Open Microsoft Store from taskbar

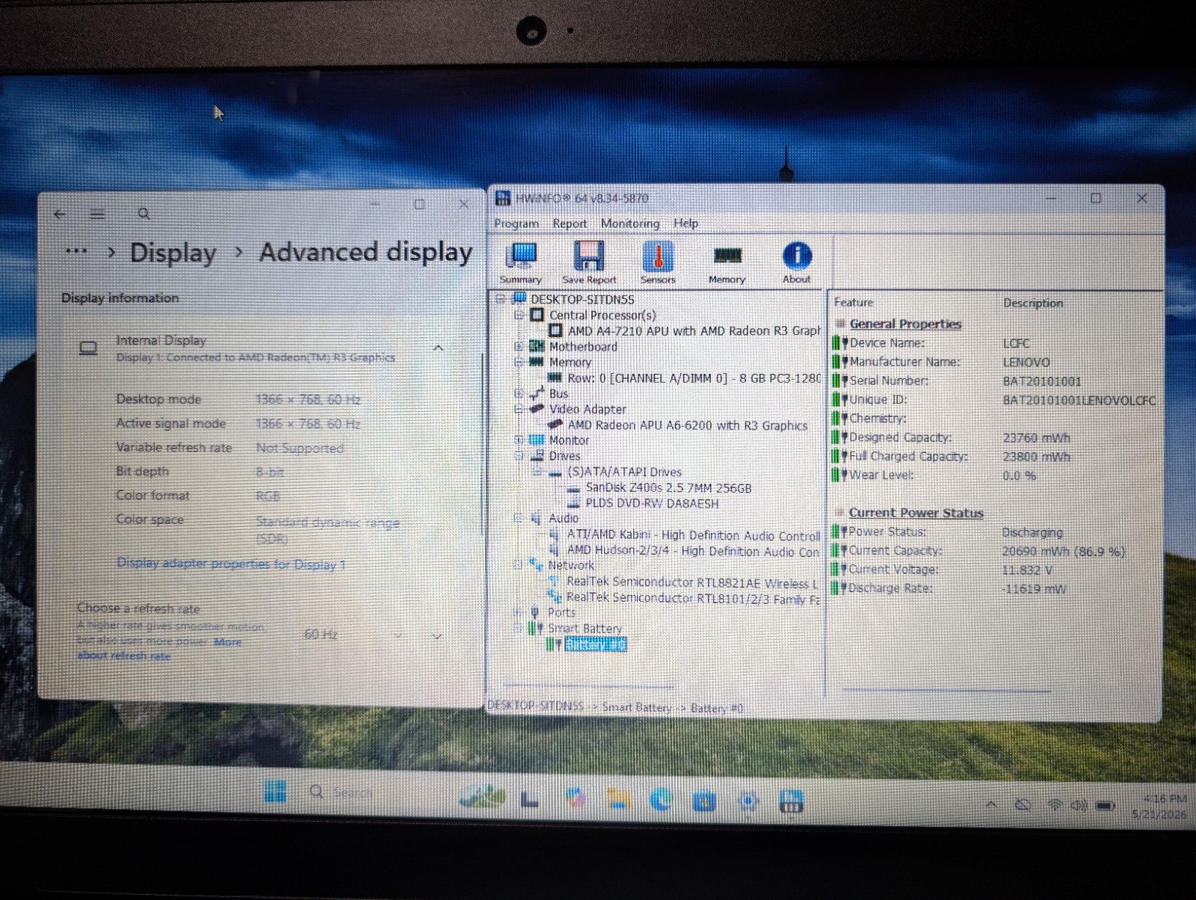704,801
